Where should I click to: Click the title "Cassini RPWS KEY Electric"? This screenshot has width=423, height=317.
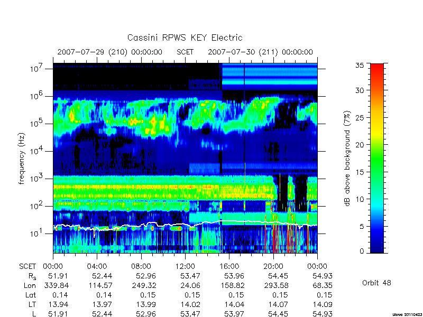click(185, 38)
